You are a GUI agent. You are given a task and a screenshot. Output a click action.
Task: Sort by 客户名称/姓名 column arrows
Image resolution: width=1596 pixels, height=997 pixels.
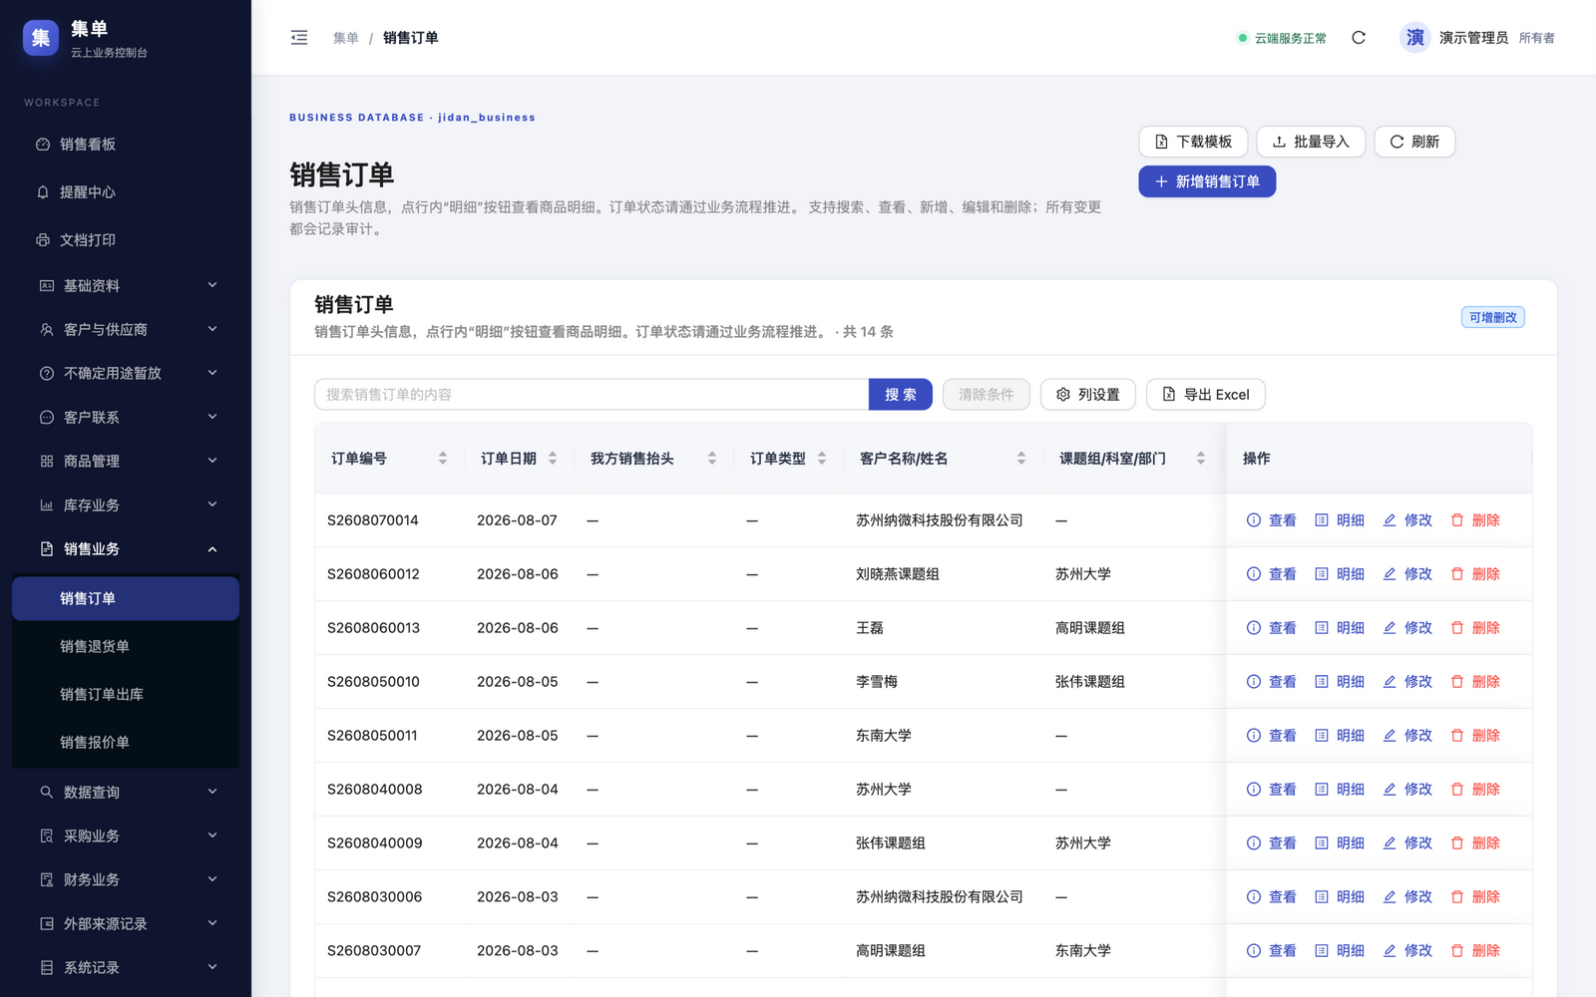click(x=1021, y=459)
